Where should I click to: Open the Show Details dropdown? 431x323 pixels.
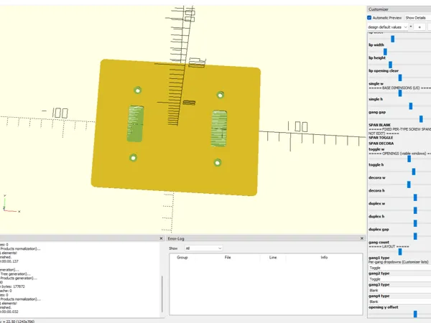(x=417, y=17)
